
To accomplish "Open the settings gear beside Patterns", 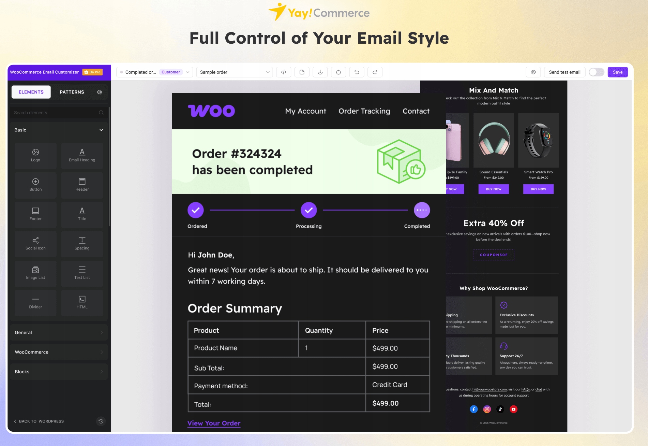I will (x=100, y=92).
